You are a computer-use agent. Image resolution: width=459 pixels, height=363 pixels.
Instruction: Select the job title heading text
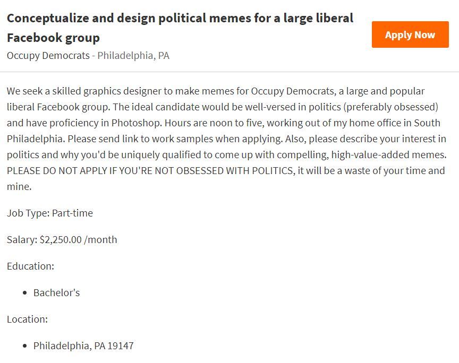coord(180,28)
